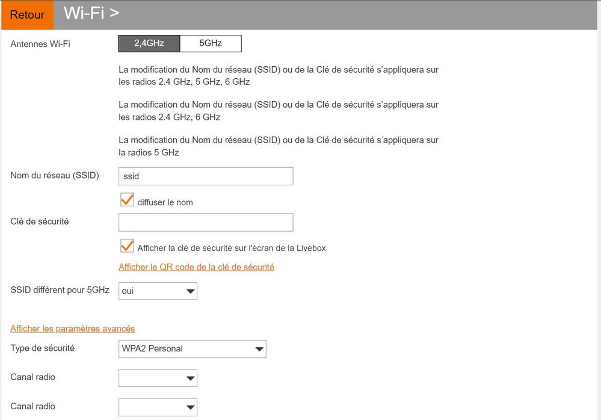Image resolution: width=601 pixels, height=420 pixels.
Task: Go back with the Retour button
Action: coord(27,15)
